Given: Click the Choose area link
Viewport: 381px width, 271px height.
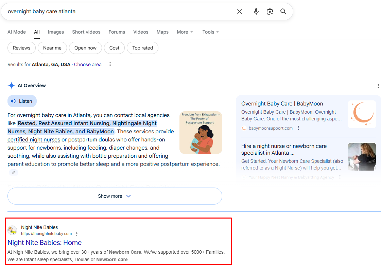Looking at the screenshot, I should point(88,64).
